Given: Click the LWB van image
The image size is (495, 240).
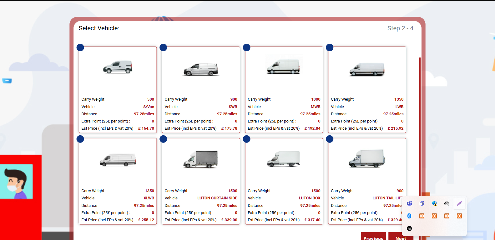Looking at the screenshot, I should 367,69.
